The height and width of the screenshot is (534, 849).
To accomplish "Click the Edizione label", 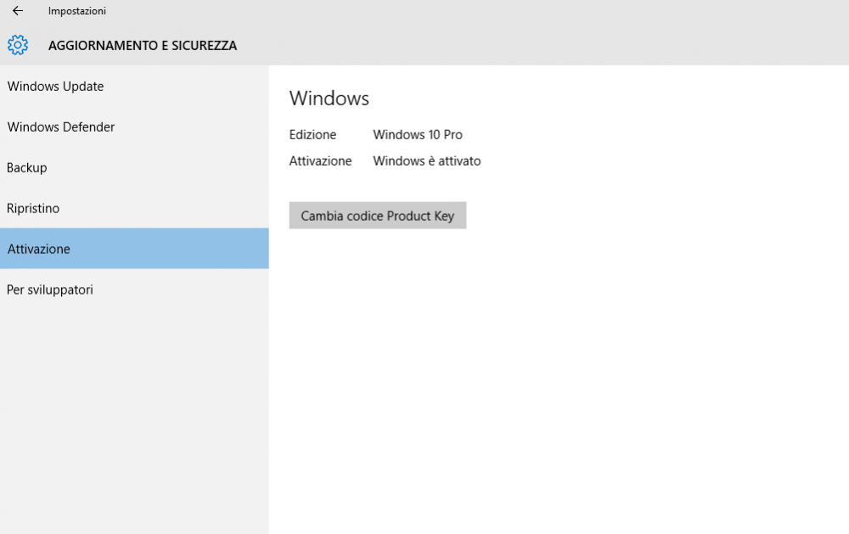I will click(x=312, y=134).
